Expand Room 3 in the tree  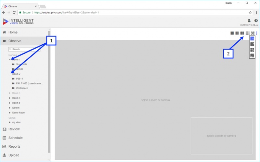[9, 93]
